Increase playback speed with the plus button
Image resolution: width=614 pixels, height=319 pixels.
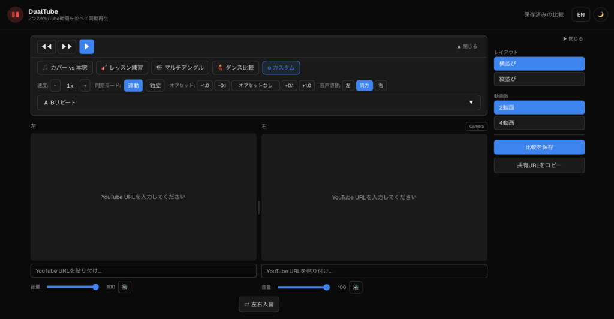point(85,86)
